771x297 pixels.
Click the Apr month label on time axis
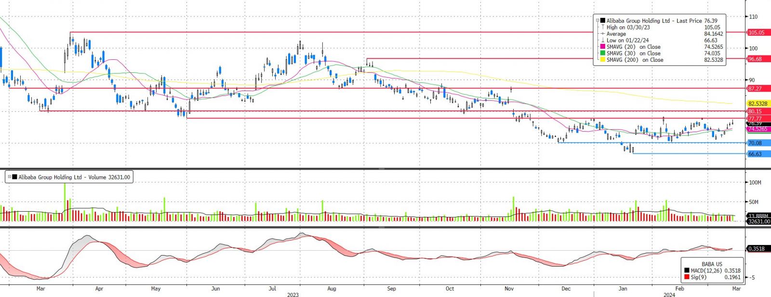(x=99, y=288)
